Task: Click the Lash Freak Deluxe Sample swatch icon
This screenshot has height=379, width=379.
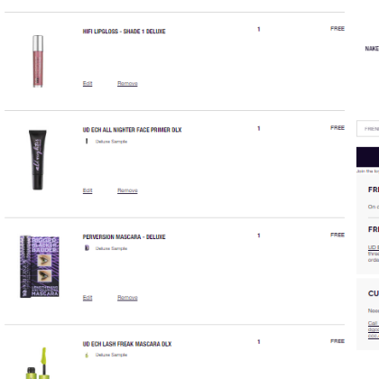Action: pyautogui.click(x=87, y=355)
